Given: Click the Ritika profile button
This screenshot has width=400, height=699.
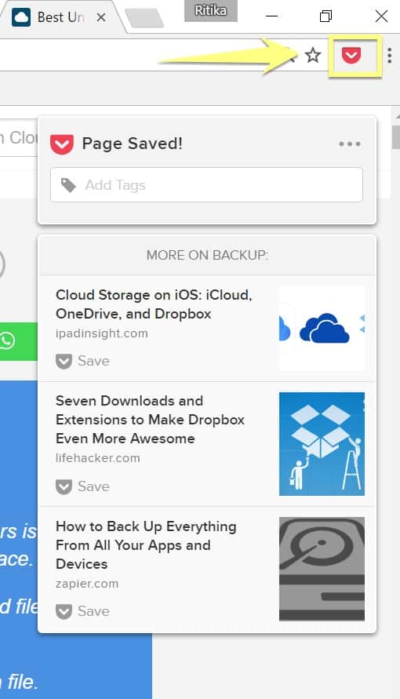Looking at the screenshot, I should 211,11.
